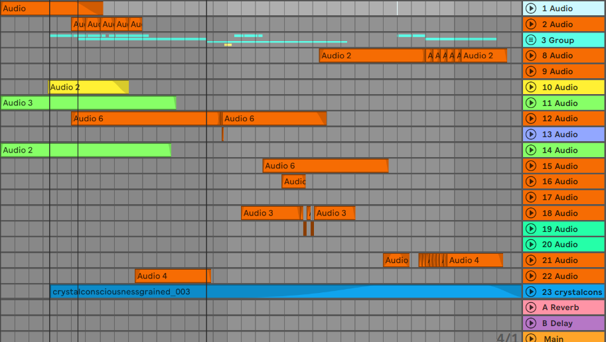
Task: Select Audio 6 clip on track 15
Action: (325, 166)
